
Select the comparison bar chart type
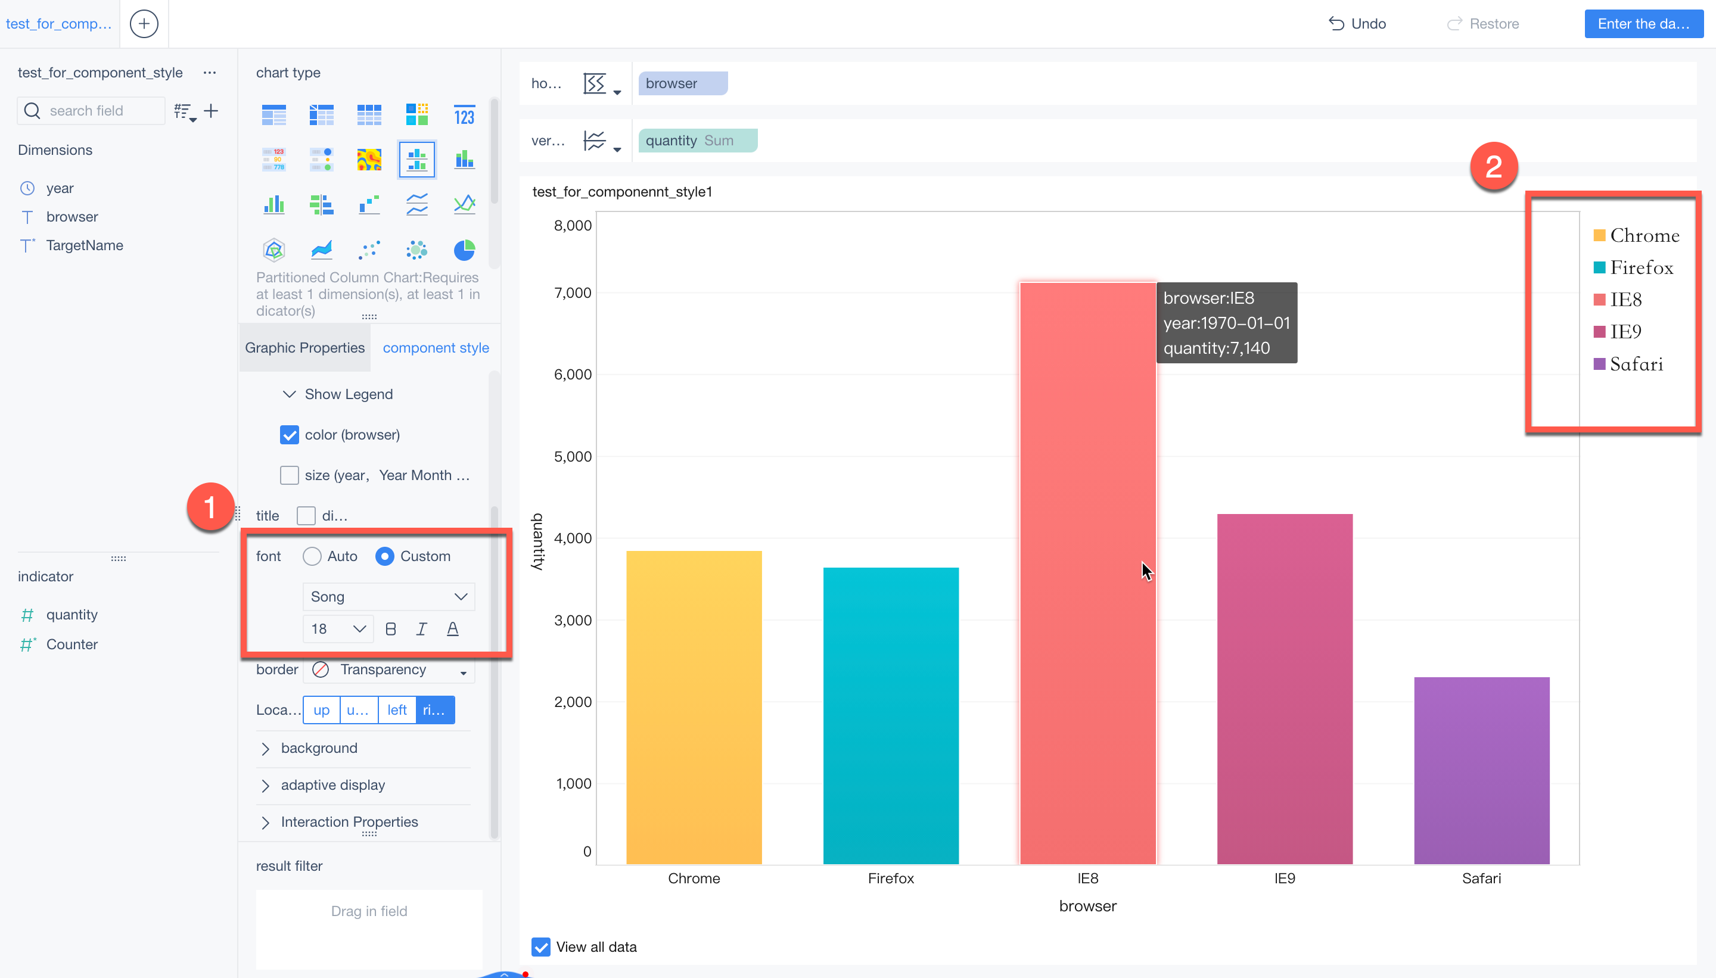pos(321,204)
